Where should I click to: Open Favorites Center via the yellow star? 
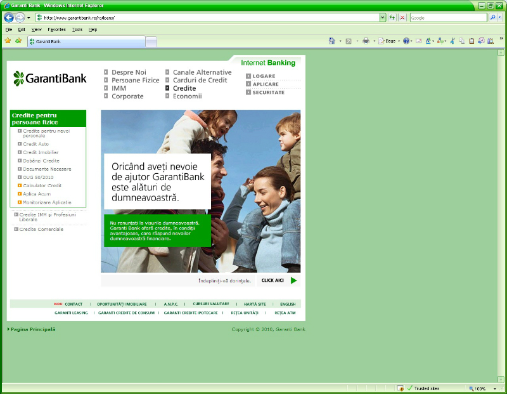8,41
